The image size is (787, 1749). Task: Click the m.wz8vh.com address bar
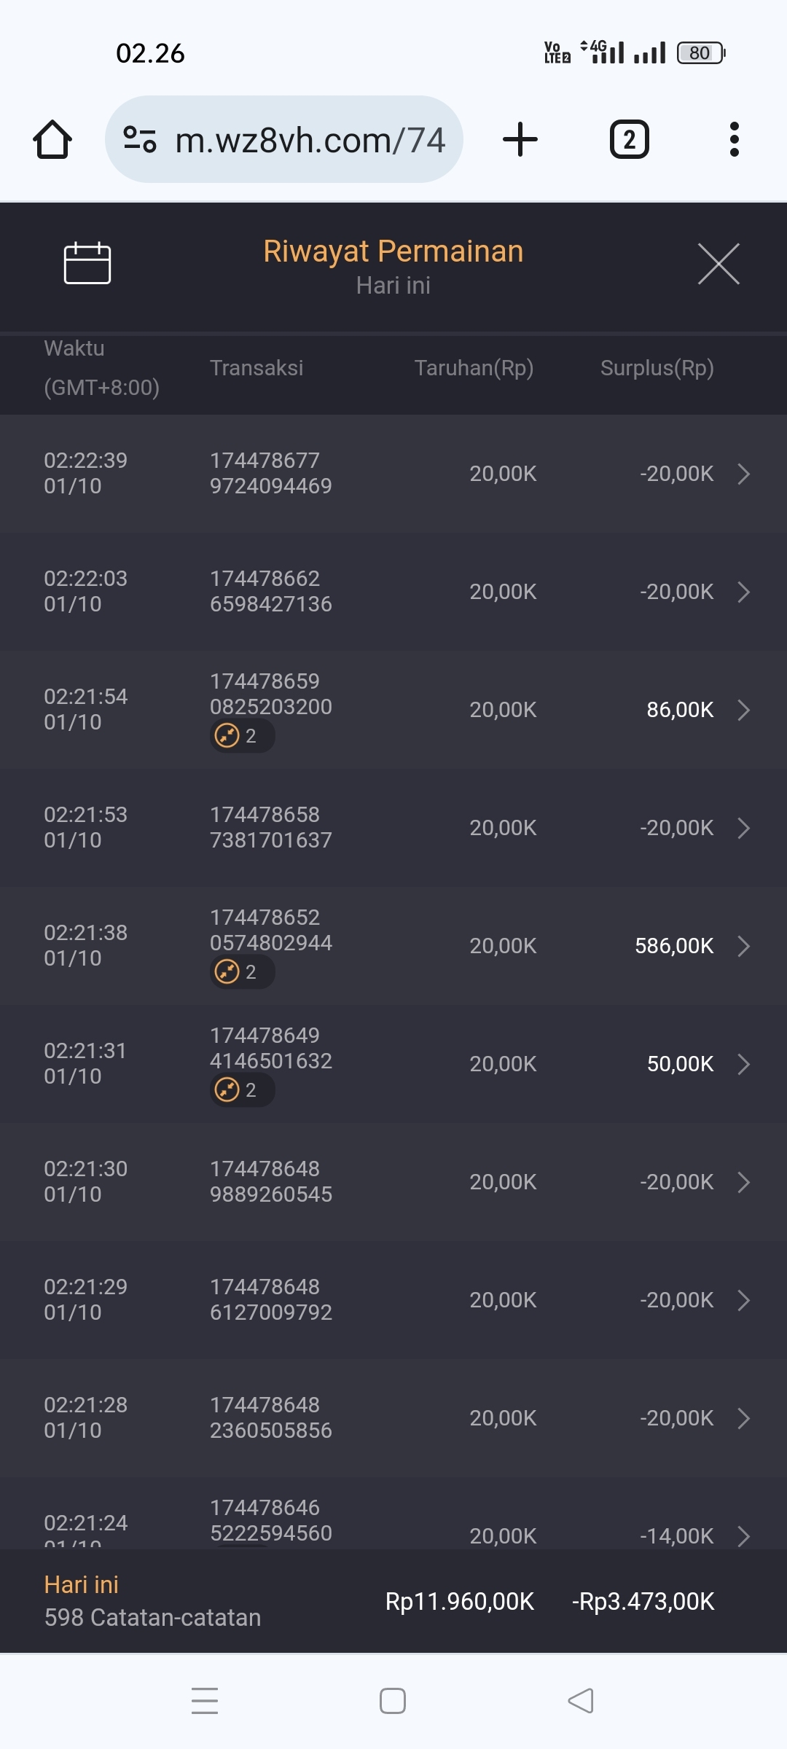[x=310, y=140]
